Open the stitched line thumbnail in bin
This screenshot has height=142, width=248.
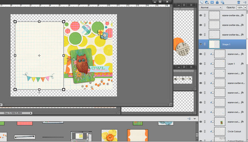click(x=25, y=137)
